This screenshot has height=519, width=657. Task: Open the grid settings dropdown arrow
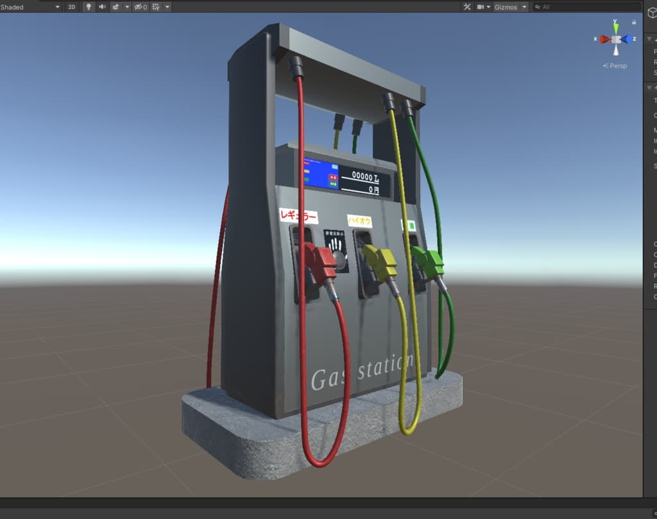[x=167, y=7]
